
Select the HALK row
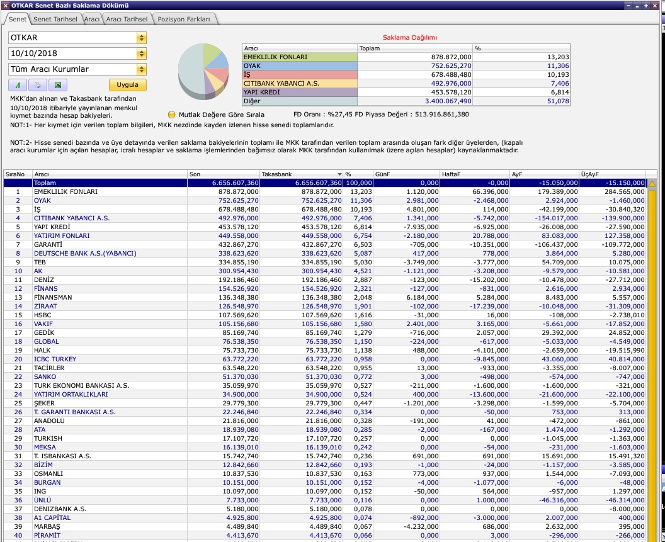(324, 350)
